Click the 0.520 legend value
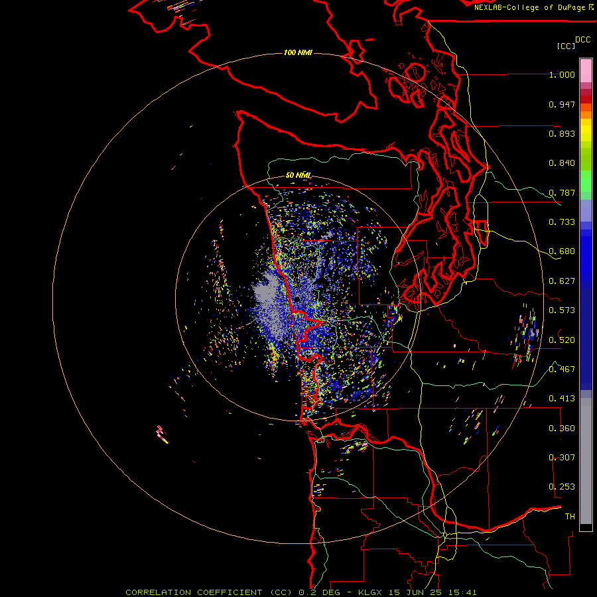Screen dimensions: 597x597 coord(562,340)
